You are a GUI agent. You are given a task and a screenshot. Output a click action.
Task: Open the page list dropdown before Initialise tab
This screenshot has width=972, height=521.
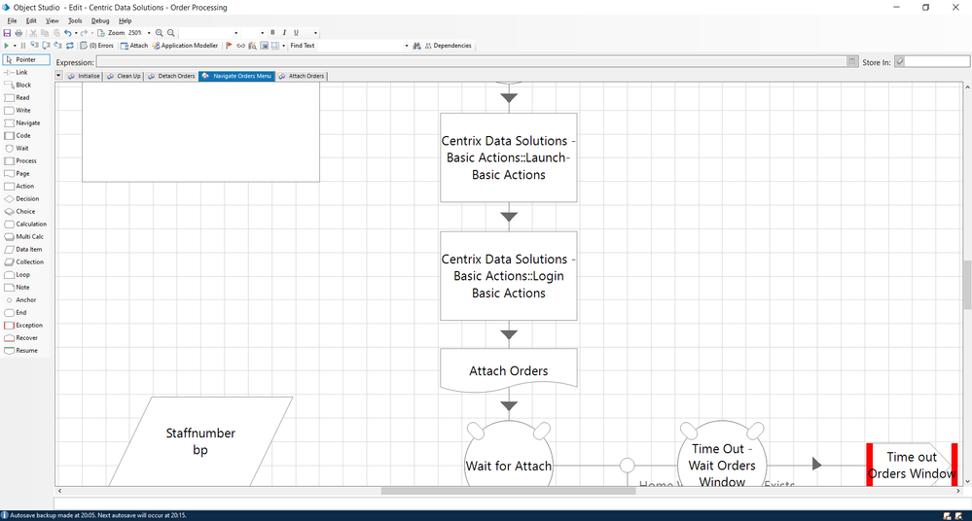click(59, 75)
